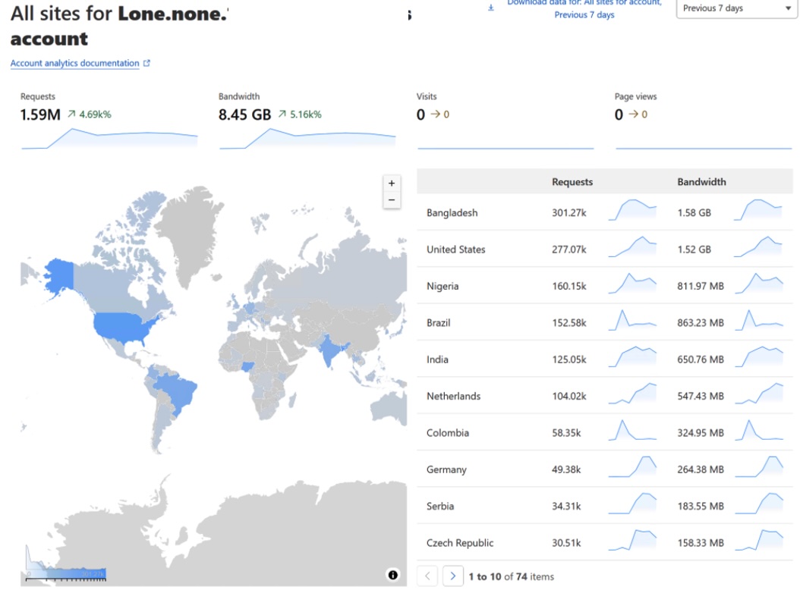Click the 1.52 GB bandwidth value
This screenshot has width=800, height=590.
tap(694, 249)
